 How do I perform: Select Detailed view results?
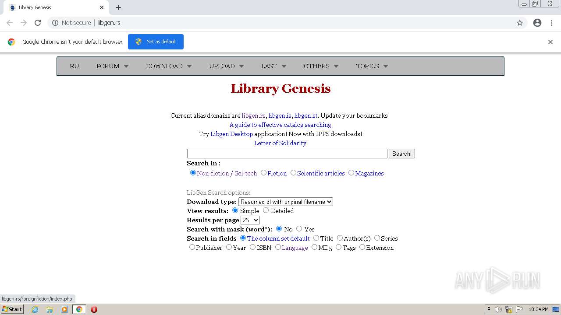(x=266, y=210)
